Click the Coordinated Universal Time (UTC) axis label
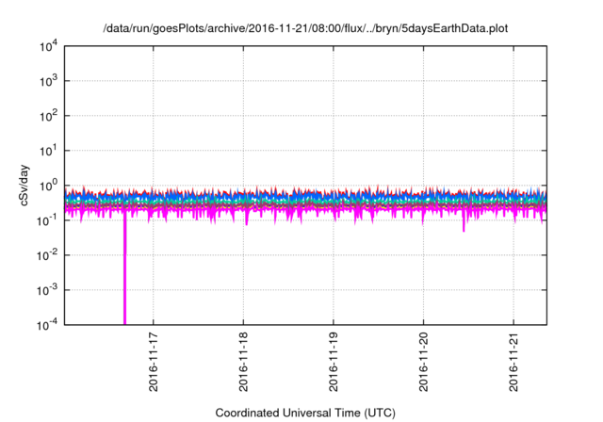603x422 pixels. coord(305,413)
